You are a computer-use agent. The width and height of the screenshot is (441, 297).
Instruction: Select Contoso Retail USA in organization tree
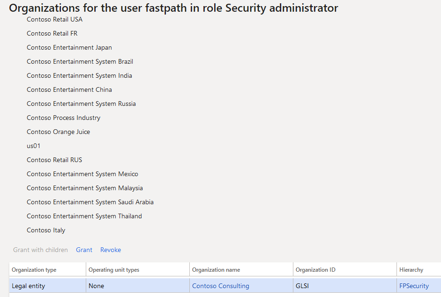click(x=54, y=19)
